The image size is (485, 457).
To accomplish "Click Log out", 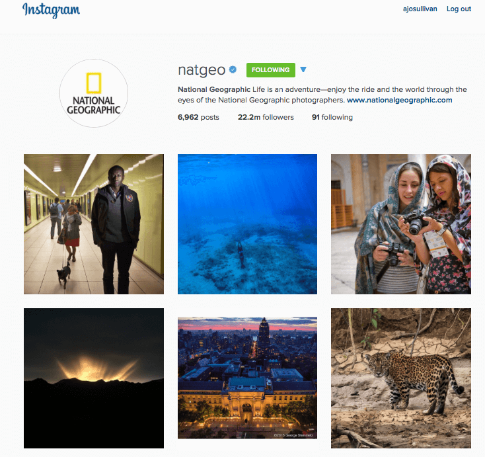I will pos(459,9).
